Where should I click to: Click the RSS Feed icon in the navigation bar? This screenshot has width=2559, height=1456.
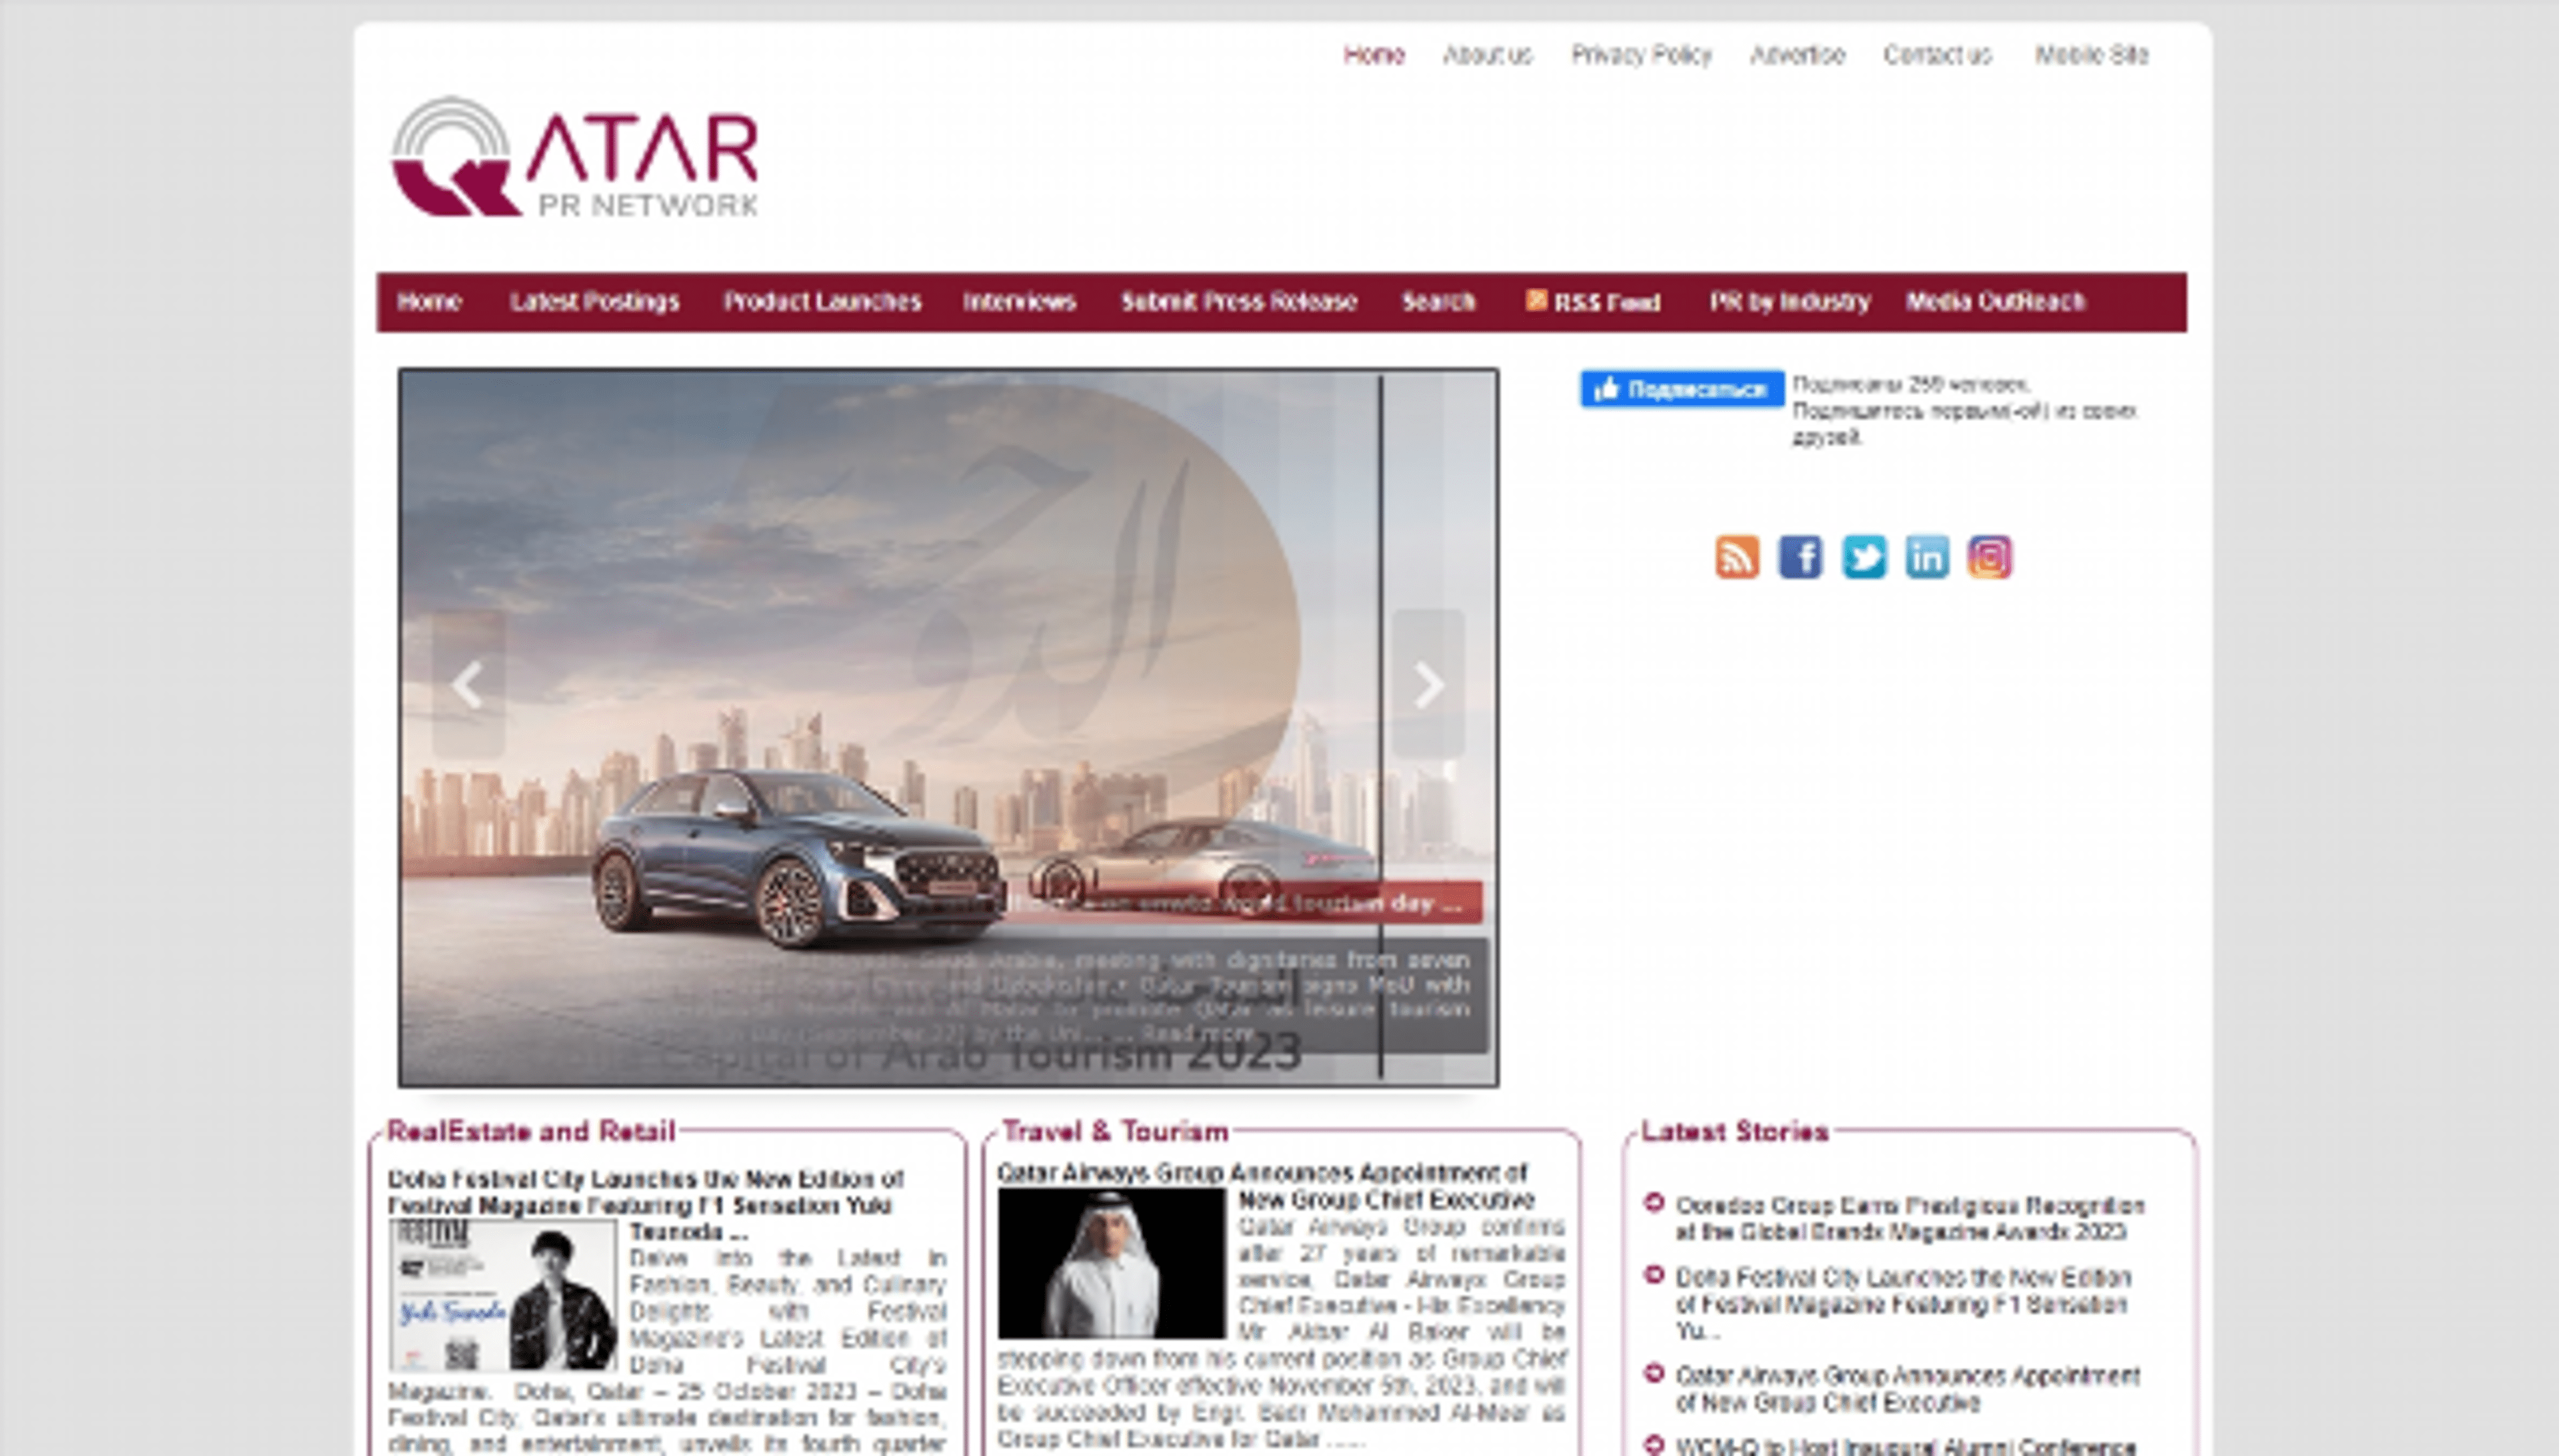tap(1537, 301)
